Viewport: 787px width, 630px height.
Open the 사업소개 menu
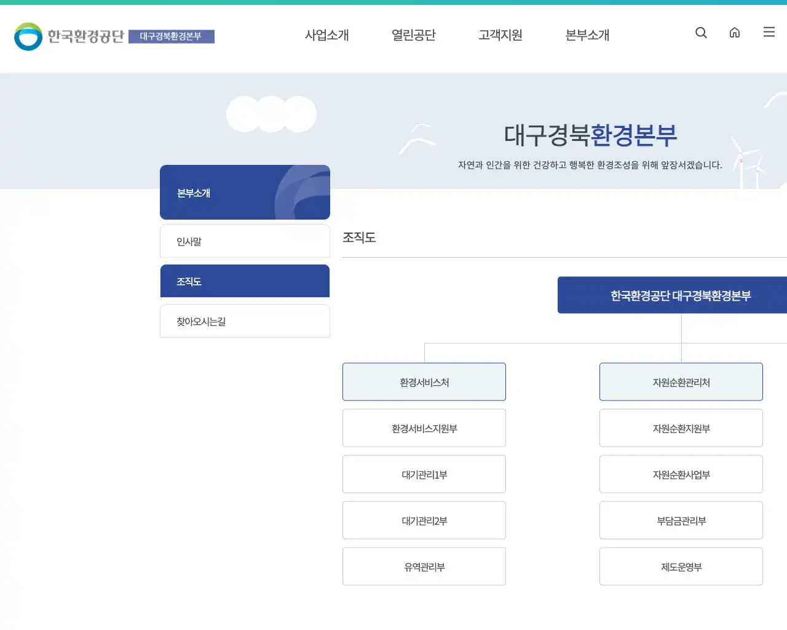coord(327,35)
